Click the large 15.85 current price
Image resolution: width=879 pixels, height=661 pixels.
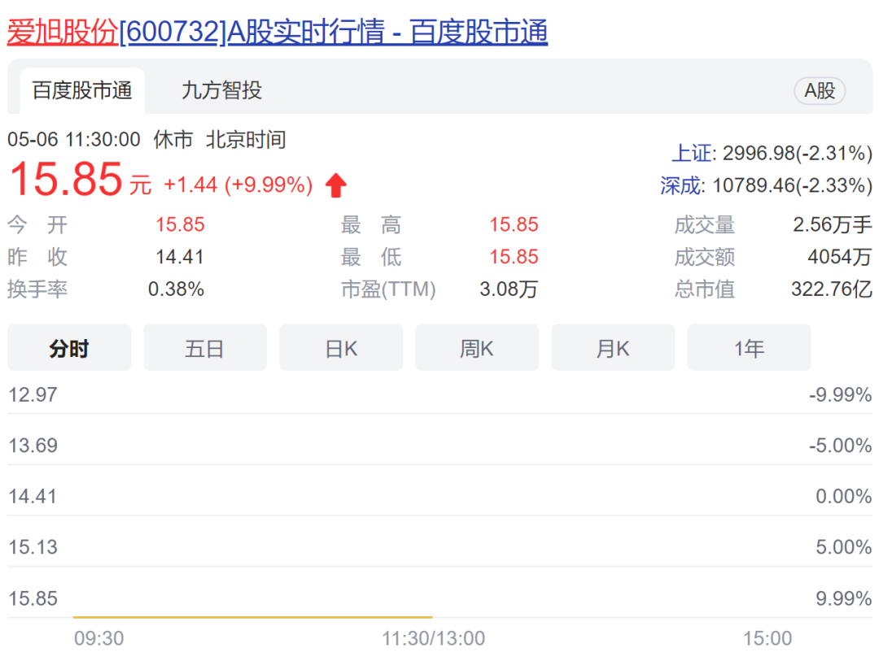tap(66, 180)
